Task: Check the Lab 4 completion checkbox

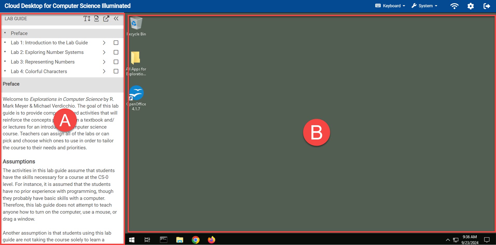Action: click(116, 71)
